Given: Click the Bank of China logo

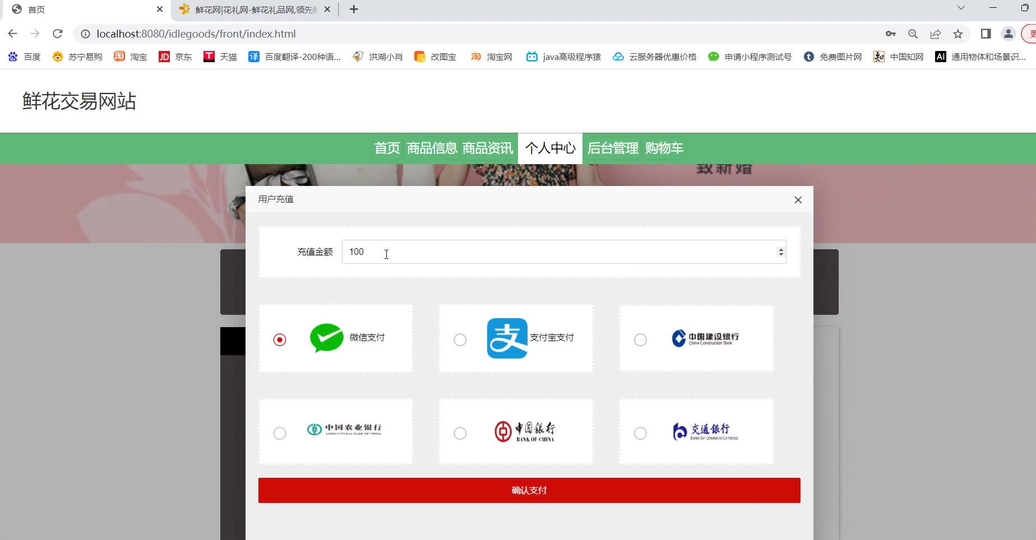Looking at the screenshot, I should [525, 431].
